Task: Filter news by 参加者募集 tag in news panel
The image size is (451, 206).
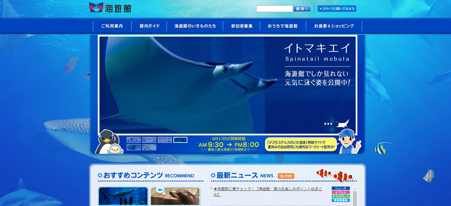Action: (341, 200)
